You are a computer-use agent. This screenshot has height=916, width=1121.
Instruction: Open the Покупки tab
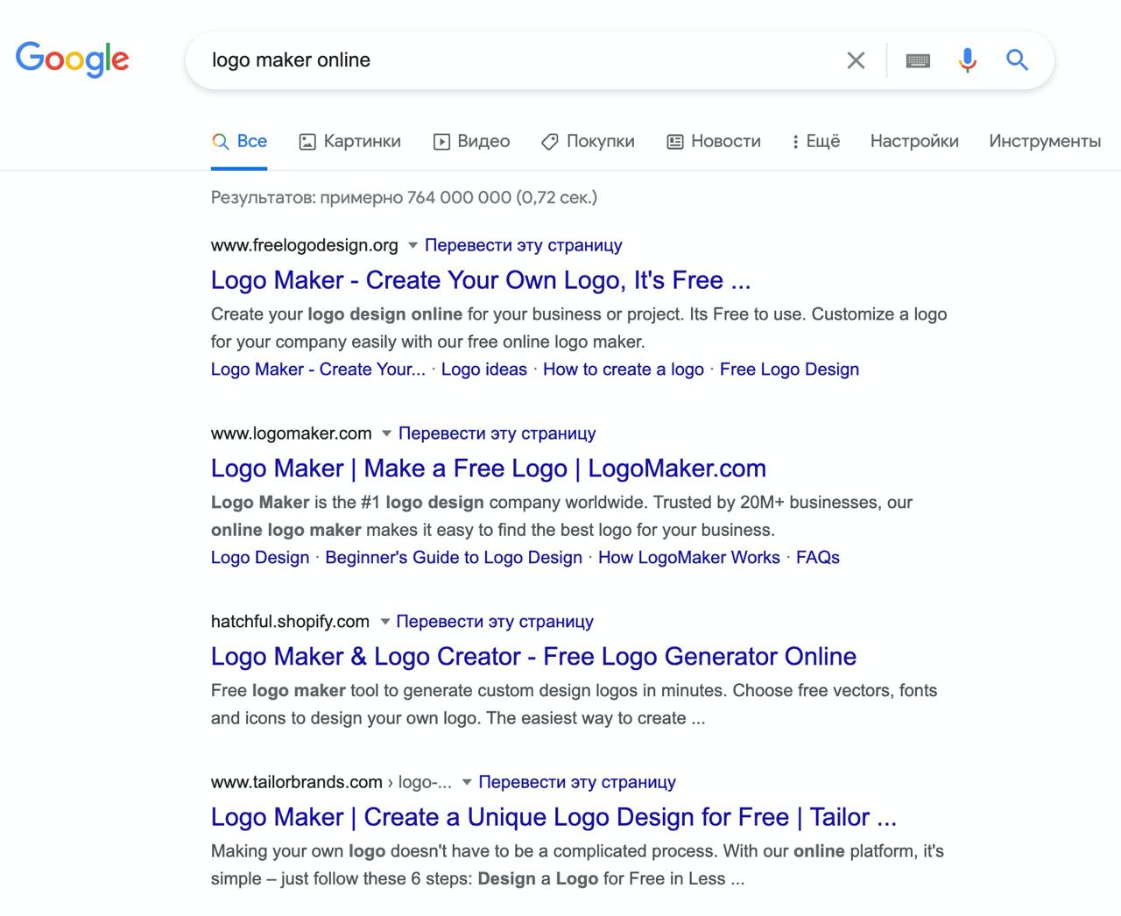pyautogui.click(x=588, y=141)
